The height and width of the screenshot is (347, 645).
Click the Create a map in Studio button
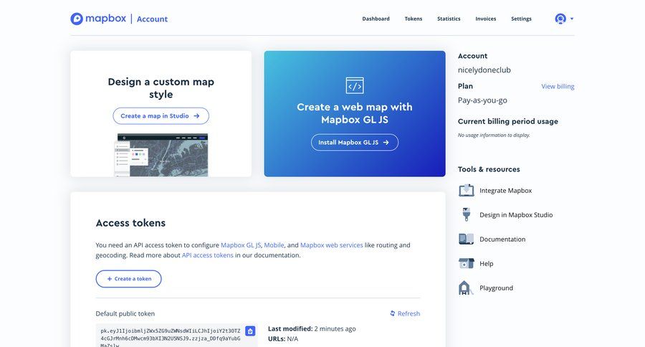coord(161,116)
